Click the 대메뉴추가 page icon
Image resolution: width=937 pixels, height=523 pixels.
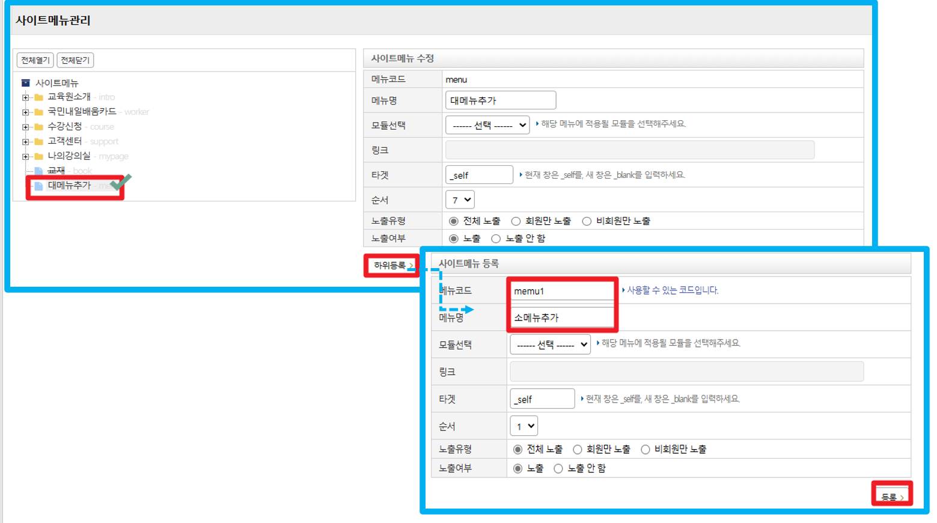pos(39,186)
